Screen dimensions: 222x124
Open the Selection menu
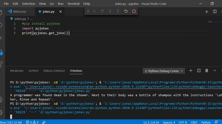pos(28,4)
